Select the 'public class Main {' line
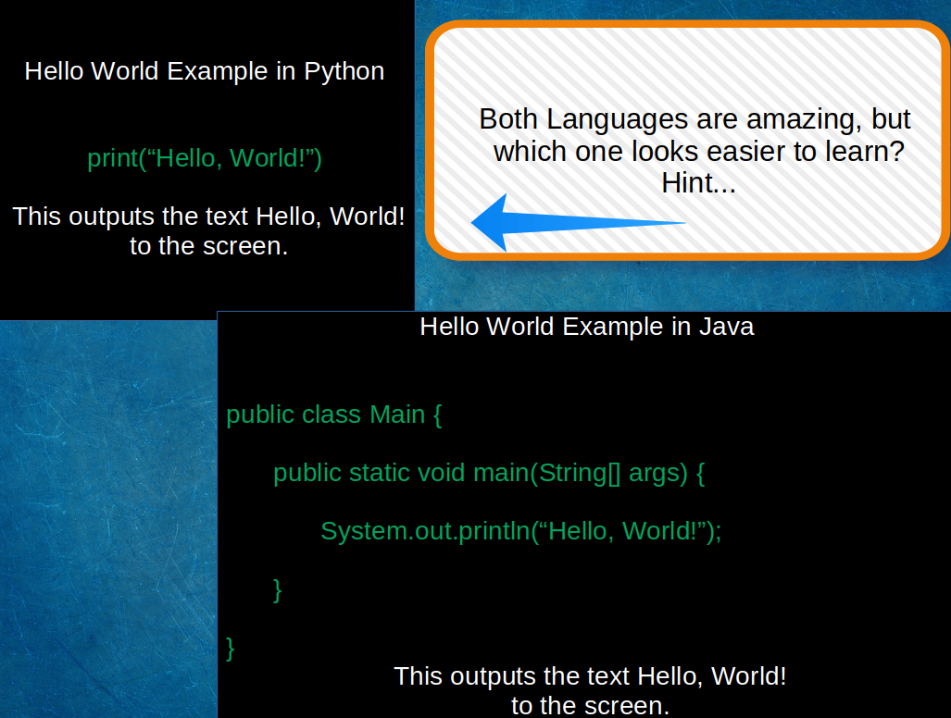Screen dimensions: 951x718 tap(334, 415)
